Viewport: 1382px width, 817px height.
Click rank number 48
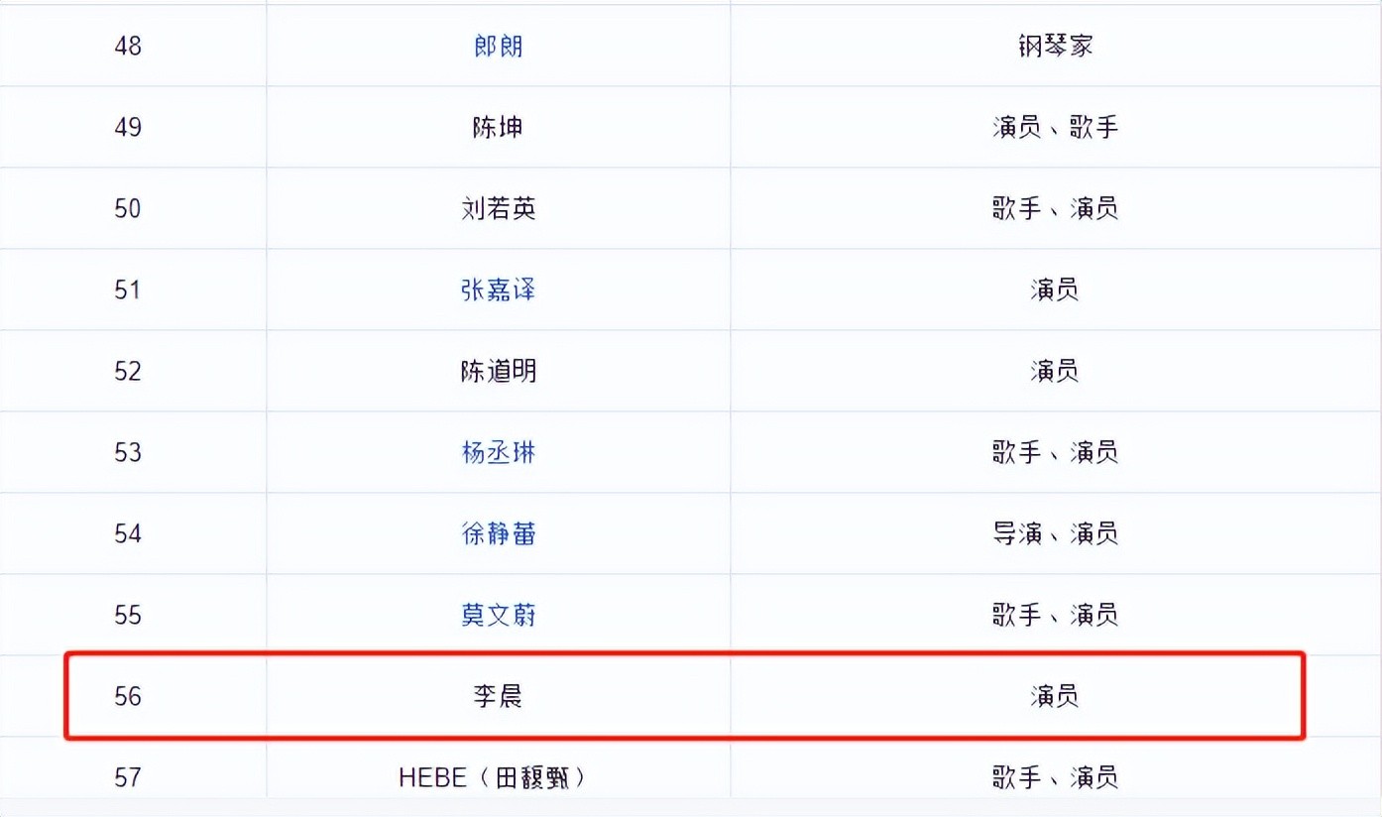click(x=128, y=47)
